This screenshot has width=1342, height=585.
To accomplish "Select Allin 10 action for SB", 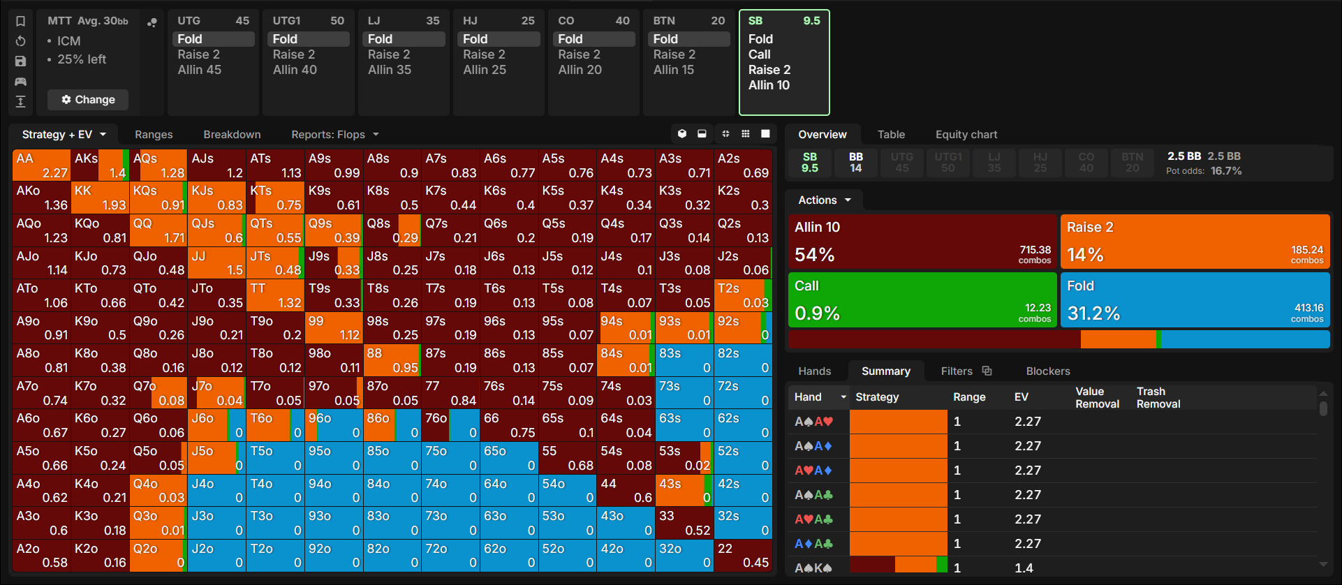I will 769,85.
